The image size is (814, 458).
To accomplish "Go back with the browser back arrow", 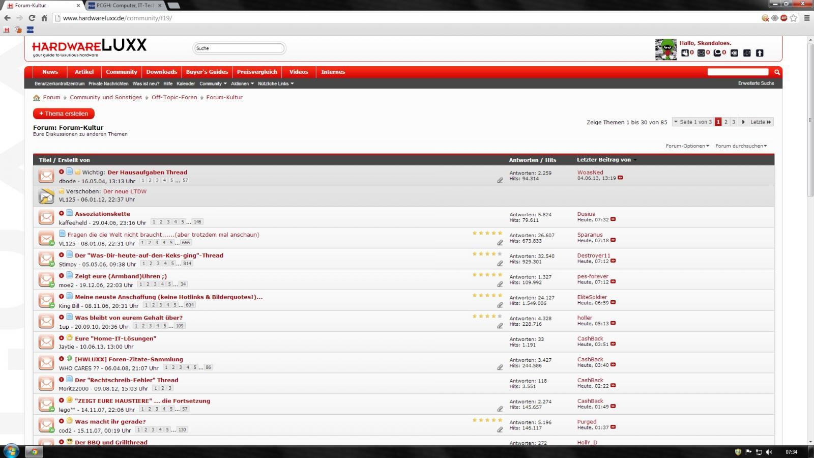I will tap(8, 18).
